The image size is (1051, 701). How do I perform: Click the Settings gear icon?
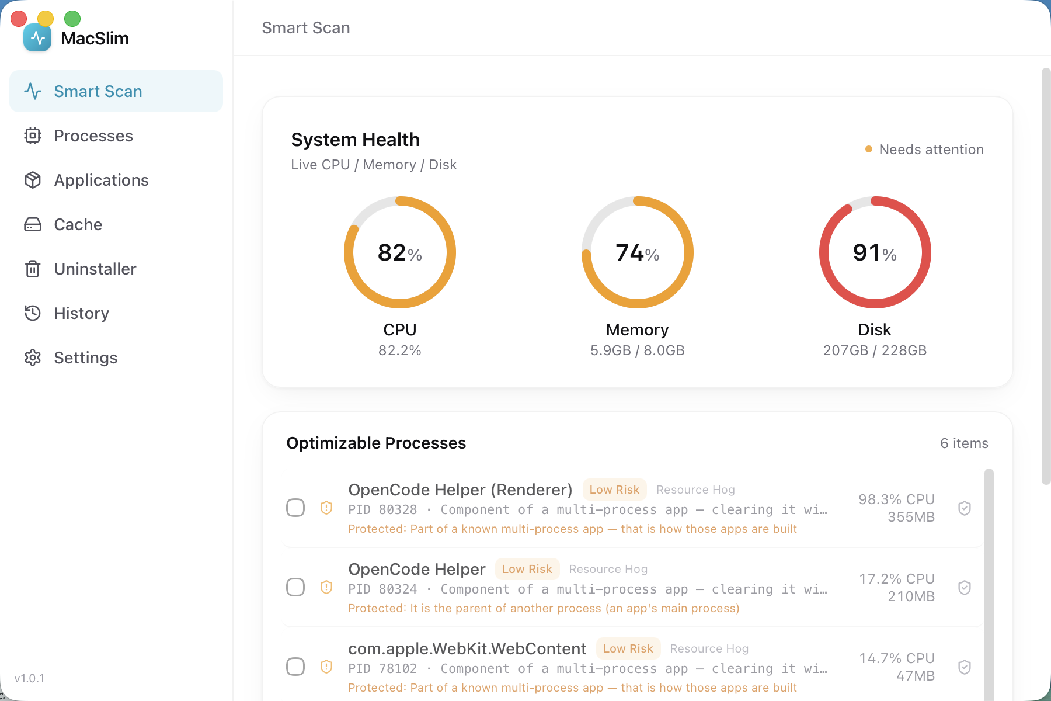tap(33, 358)
